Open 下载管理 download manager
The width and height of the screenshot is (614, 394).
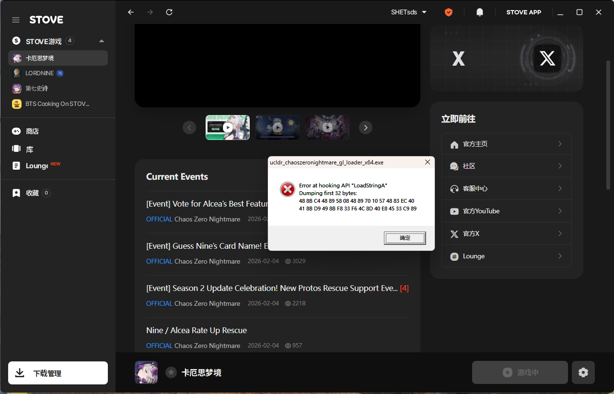click(58, 373)
